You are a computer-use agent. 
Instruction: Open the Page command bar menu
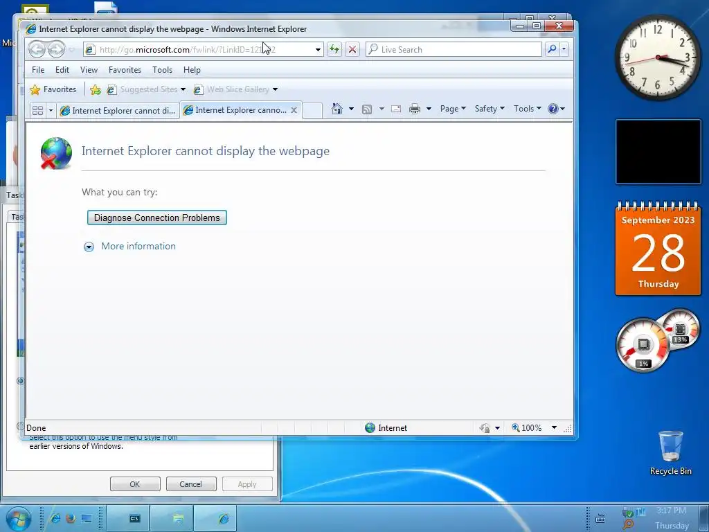(453, 109)
